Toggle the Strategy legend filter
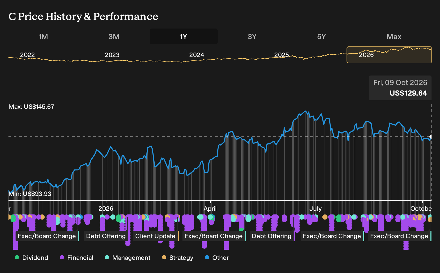 pos(178,258)
